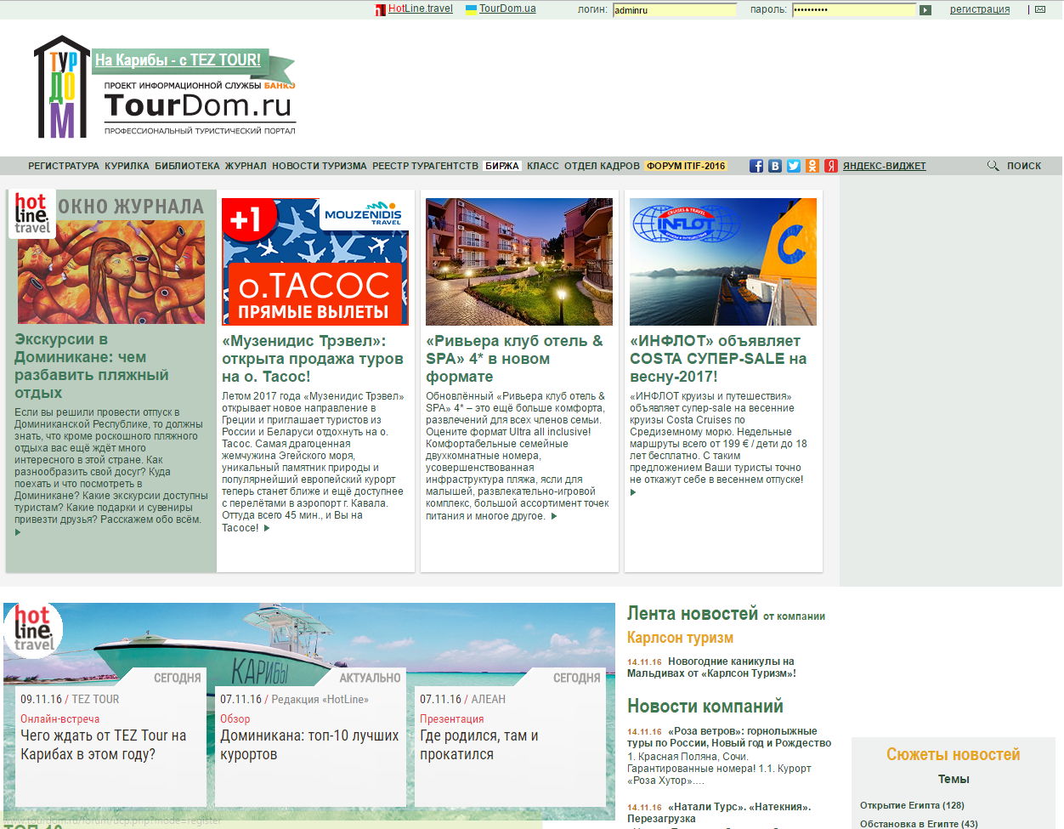Click read-more arrow after Mouzenidis Tasos text
The image size is (1064, 829).
pyautogui.click(x=267, y=528)
